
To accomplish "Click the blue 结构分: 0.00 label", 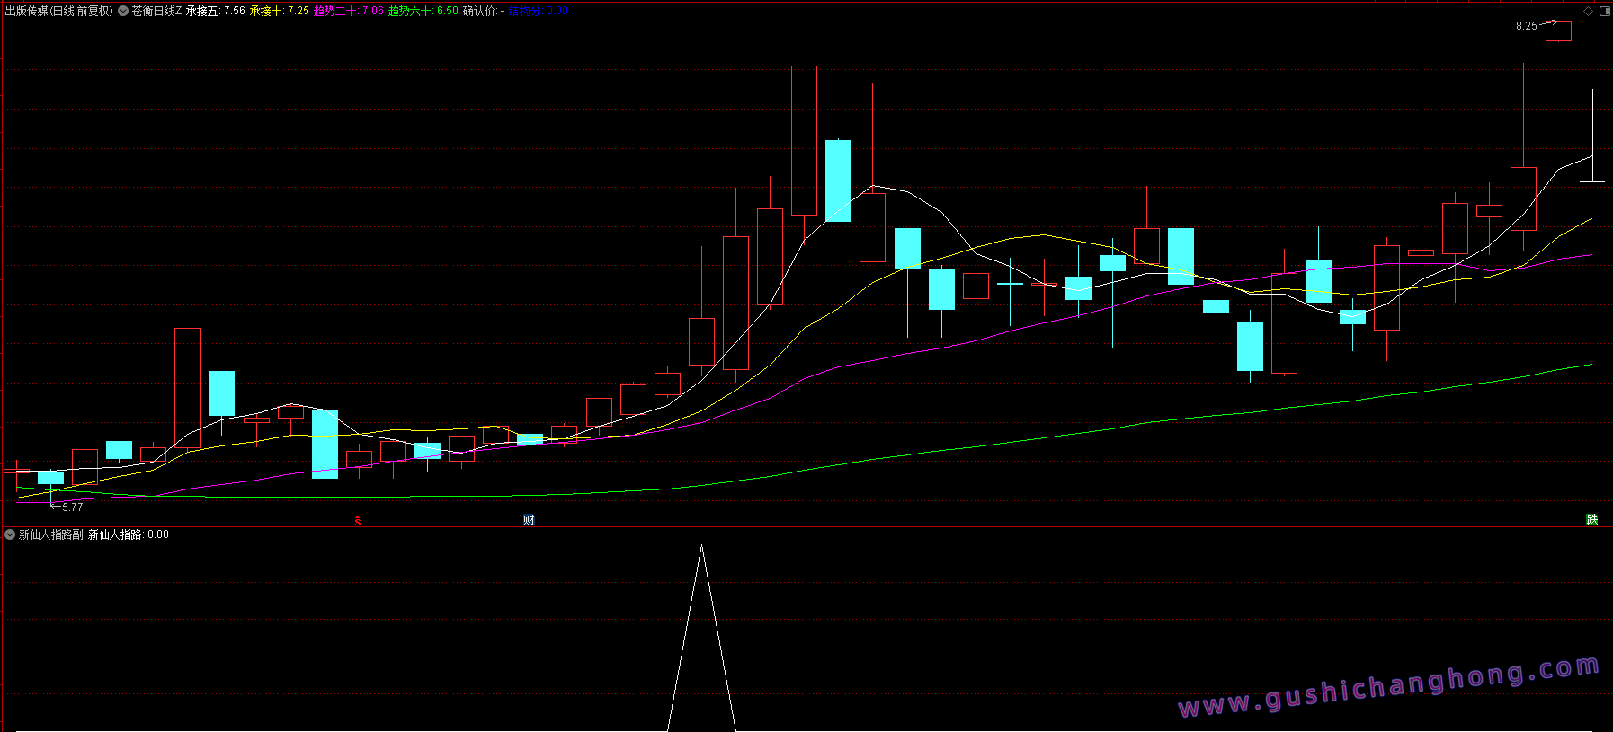I will pos(539,11).
